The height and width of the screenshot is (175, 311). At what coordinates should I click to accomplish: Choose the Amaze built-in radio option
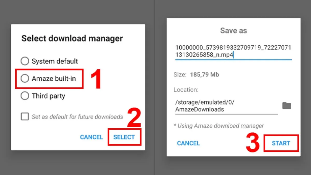pos(25,78)
